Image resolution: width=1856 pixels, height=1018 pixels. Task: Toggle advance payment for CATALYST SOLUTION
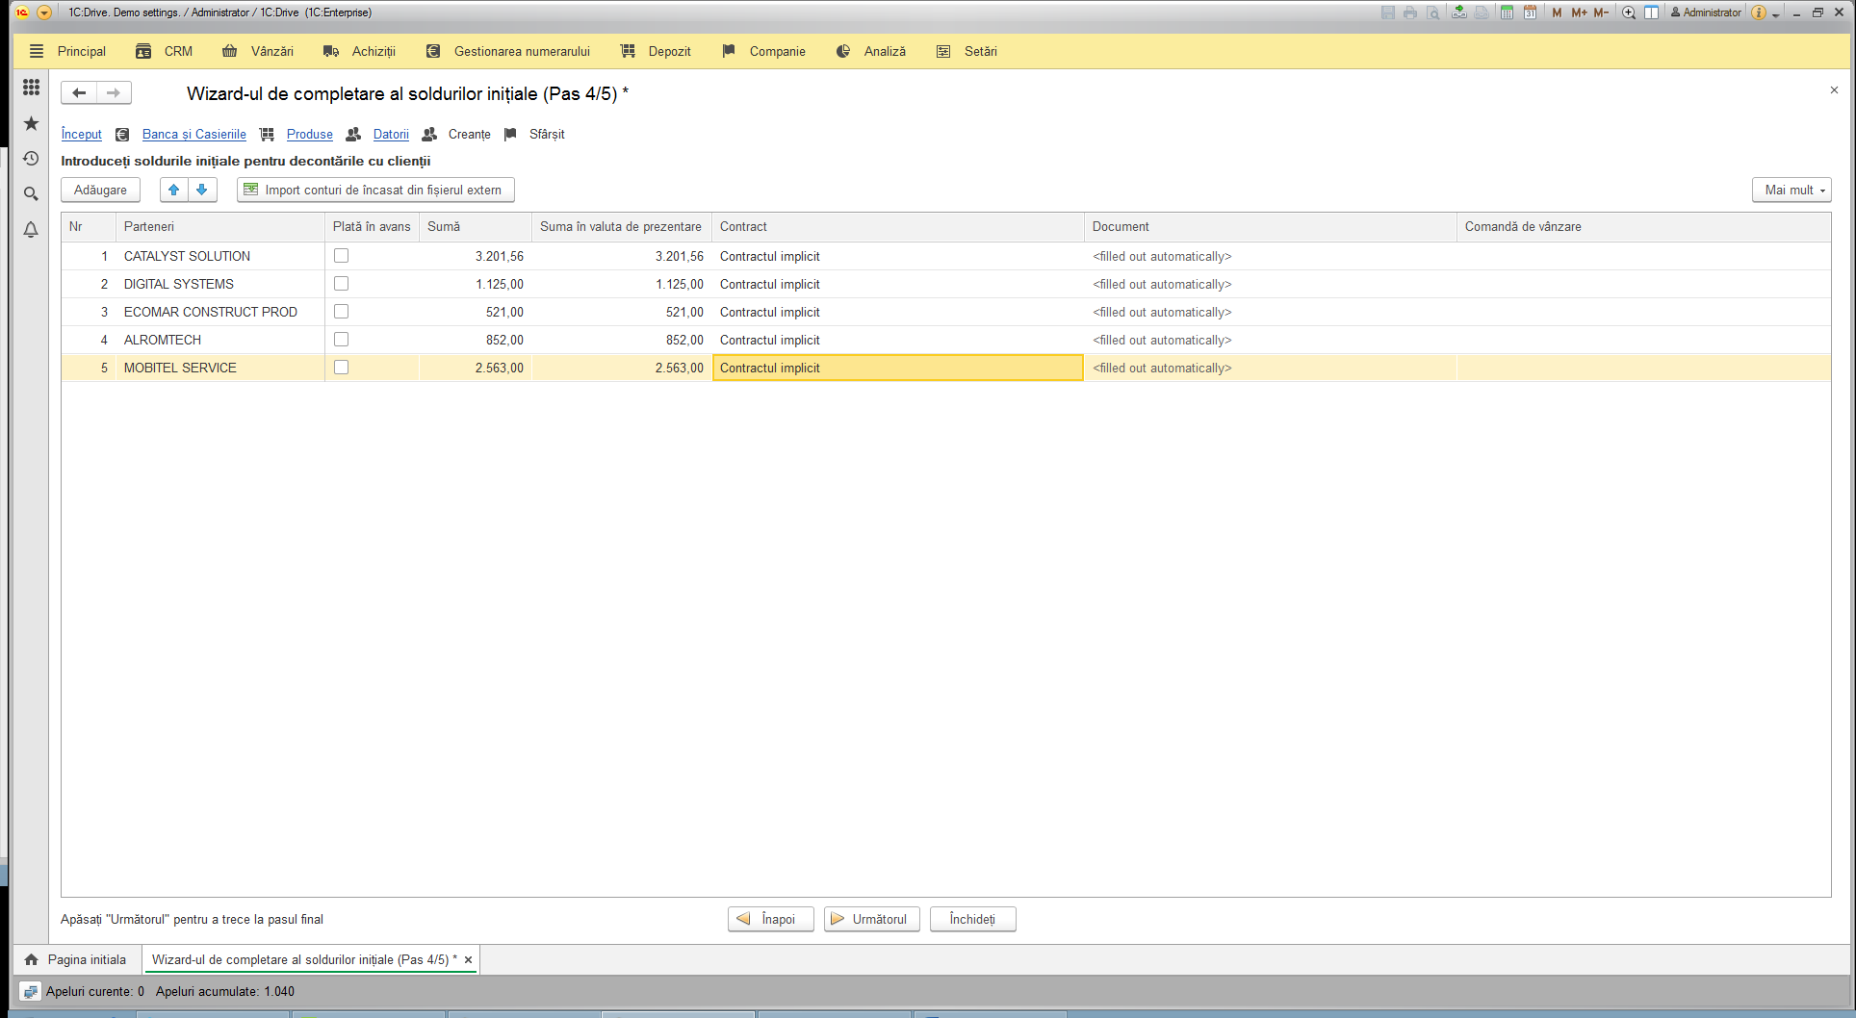341,256
